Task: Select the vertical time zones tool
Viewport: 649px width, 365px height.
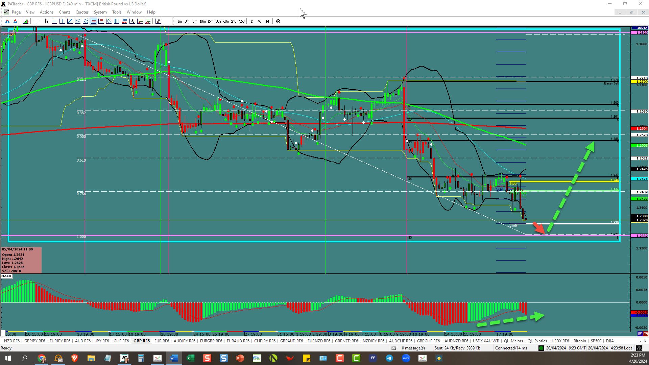Action: click(x=116, y=21)
